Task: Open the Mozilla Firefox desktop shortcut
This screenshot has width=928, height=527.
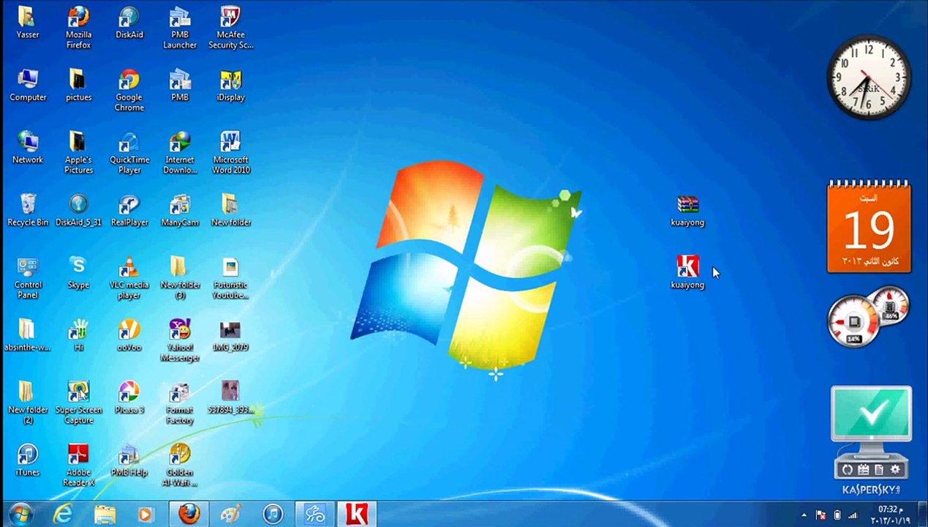Action: 78,28
